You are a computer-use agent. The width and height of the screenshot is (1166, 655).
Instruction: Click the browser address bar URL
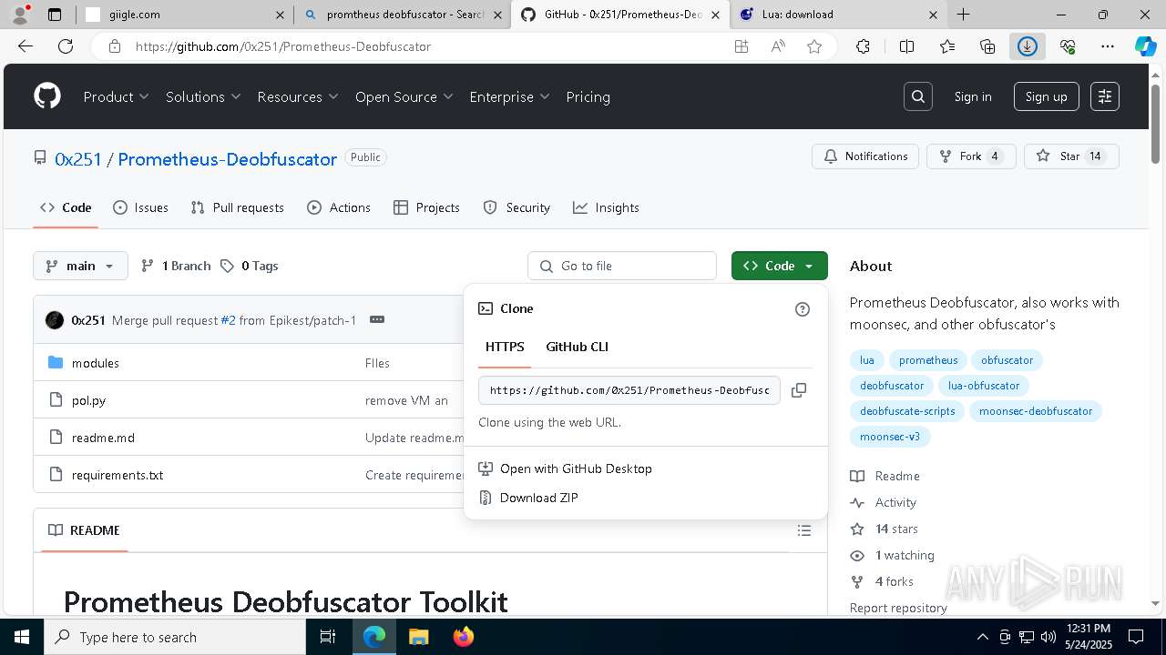tap(283, 46)
